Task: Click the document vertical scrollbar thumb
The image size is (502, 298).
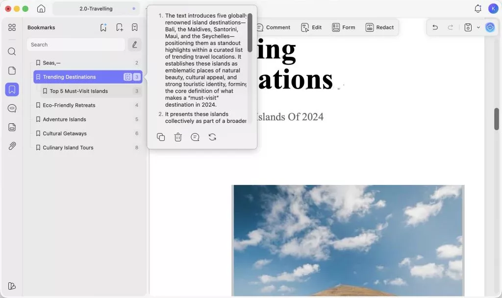Action: pyautogui.click(x=497, y=119)
